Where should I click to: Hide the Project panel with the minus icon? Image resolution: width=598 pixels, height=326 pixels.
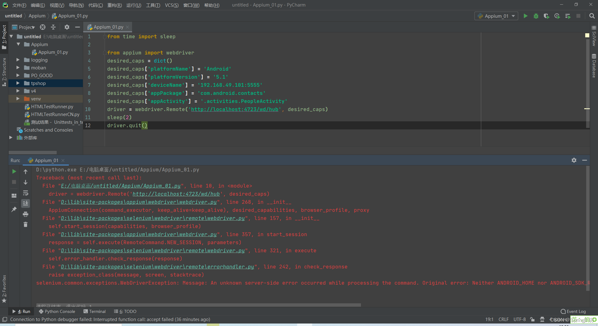click(x=78, y=27)
